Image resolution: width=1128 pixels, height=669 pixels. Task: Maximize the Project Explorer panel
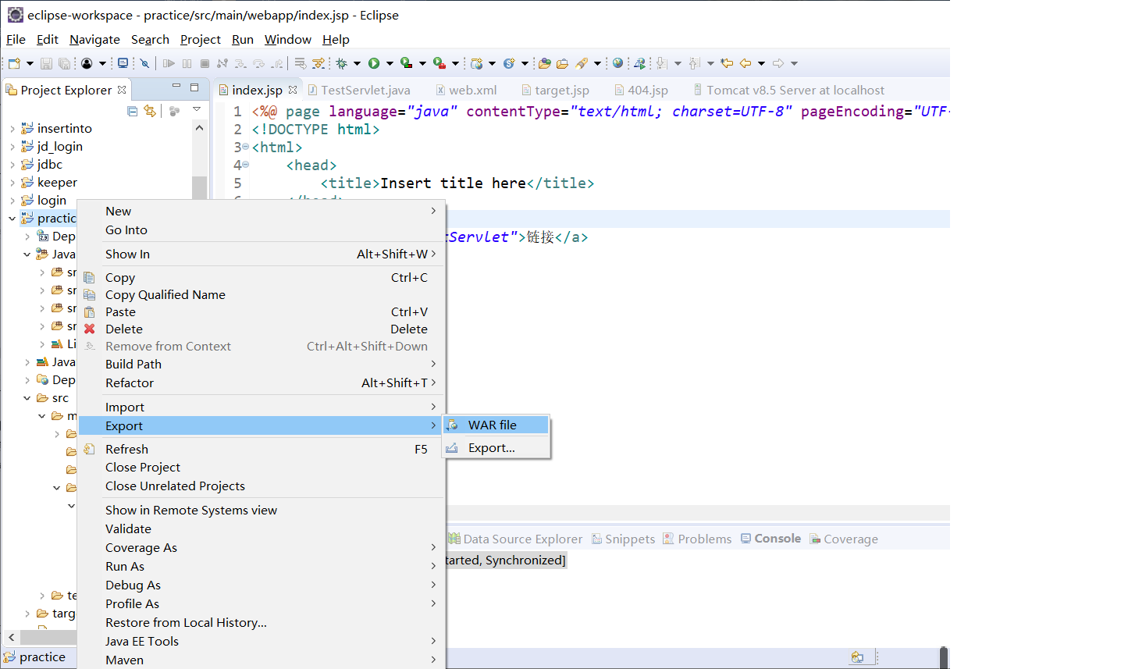194,87
